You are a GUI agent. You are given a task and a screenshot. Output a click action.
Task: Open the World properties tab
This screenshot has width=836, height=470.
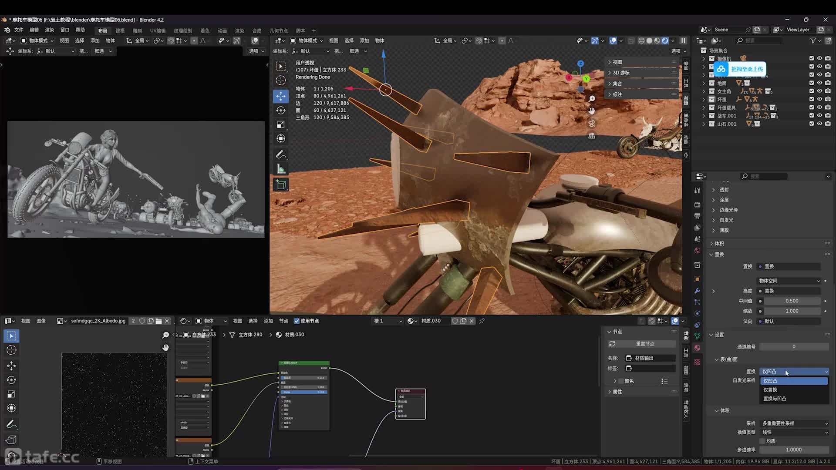(697, 251)
